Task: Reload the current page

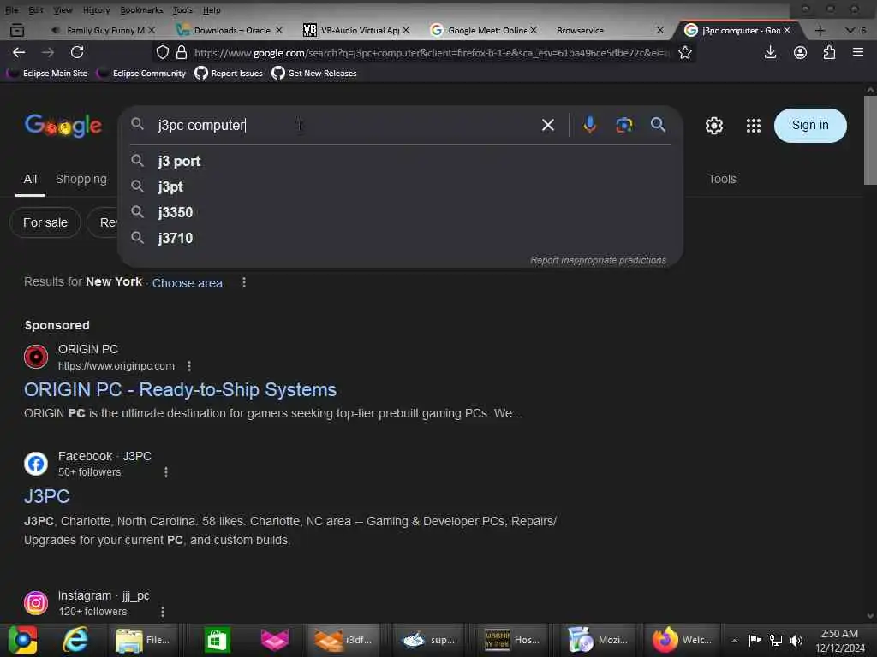Action: point(77,52)
